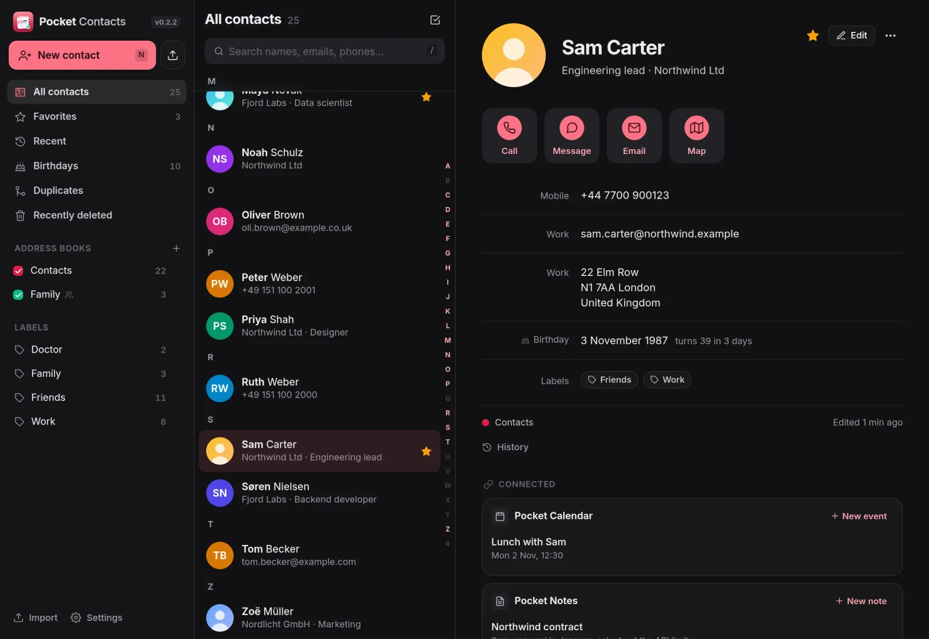Uncheck the Contacts address book checkbox
929x639 pixels.
point(19,271)
